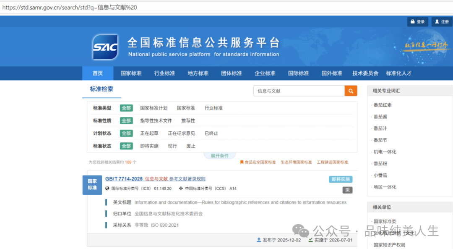This screenshot has height=249, width=453.
Task: Click the 生态环境国家标准 link
Action: [x=296, y=162]
